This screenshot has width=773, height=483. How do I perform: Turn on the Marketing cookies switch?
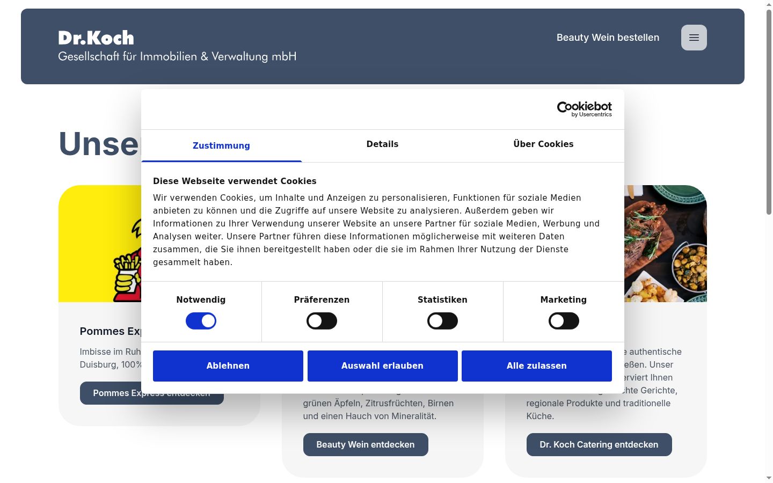click(x=564, y=321)
